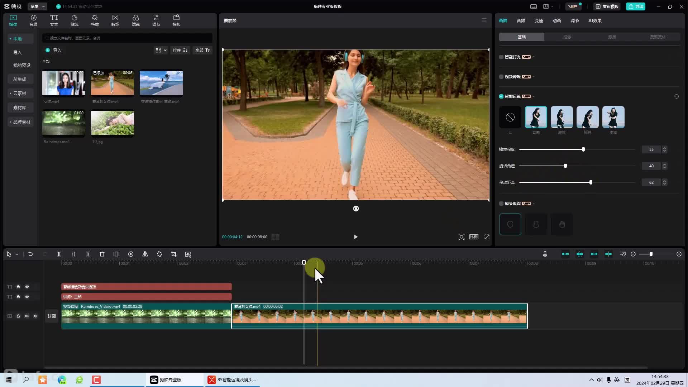Reset the 智能运镜 settings with the reset icon
The width and height of the screenshot is (688, 387).
pos(677,96)
